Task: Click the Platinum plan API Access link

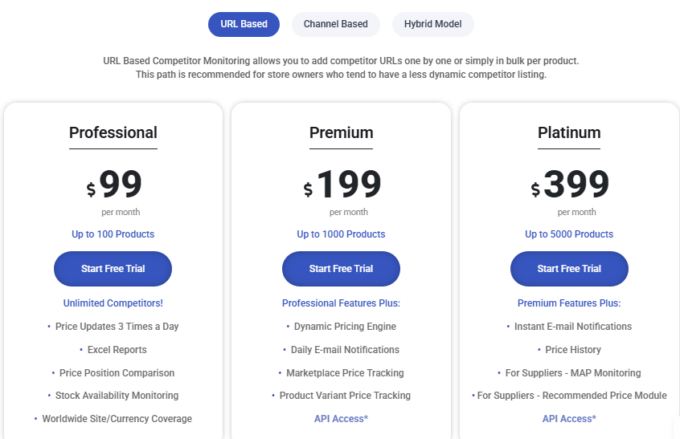Action: tap(569, 419)
